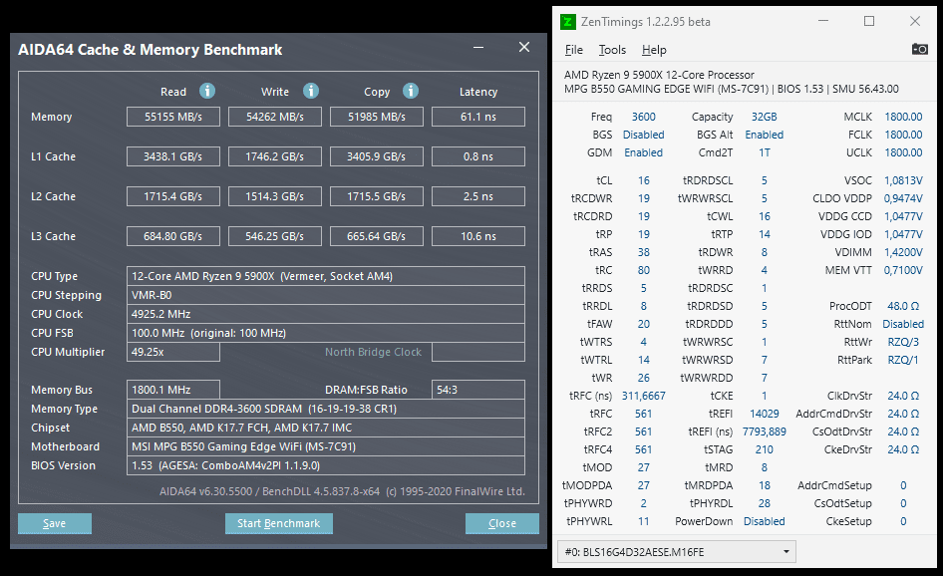This screenshot has height=576, width=943.
Task: Click the CPU Type field showing Ryzen 9 5900X
Action: tap(325, 276)
